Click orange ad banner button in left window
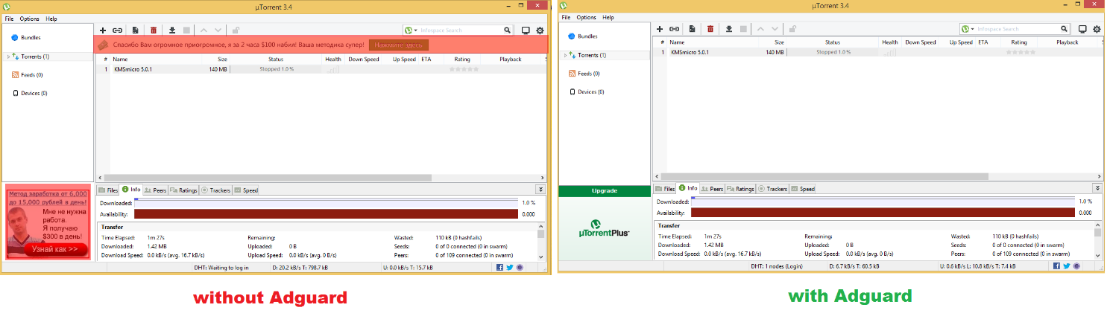 coord(399,45)
